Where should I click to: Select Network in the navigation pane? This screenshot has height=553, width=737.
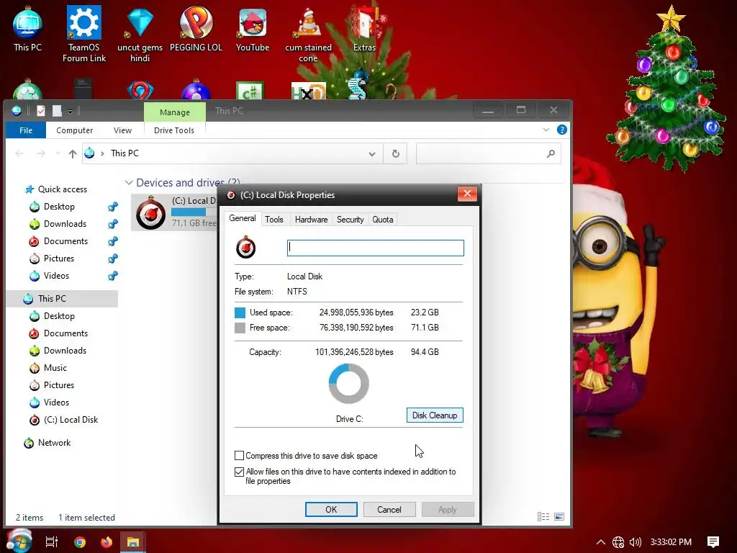coord(54,443)
